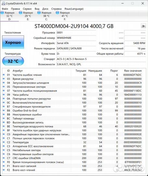Screen dimensions: 148x176
Task: Click the total hours 4371 ч value
Action: [135, 54]
